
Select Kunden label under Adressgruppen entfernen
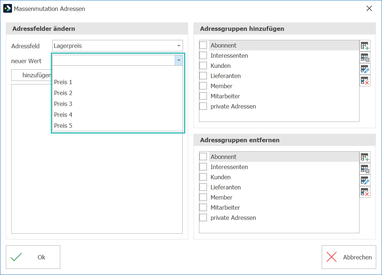220,177
